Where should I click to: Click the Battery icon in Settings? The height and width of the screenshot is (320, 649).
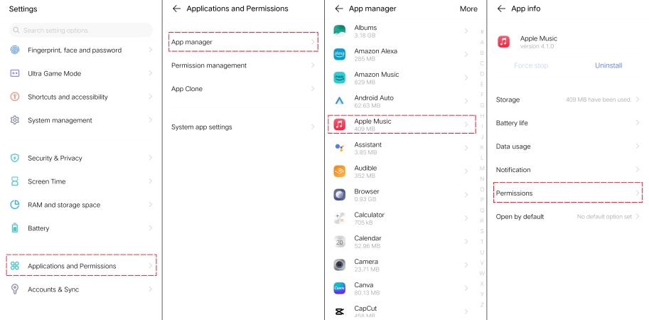pos(15,228)
